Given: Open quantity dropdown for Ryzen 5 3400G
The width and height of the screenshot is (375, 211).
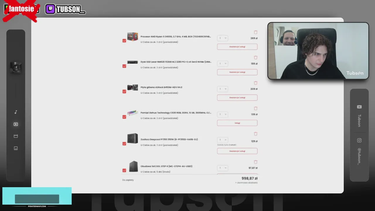Looking at the screenshot, I should pyautogui.click(x=223, y=38).
